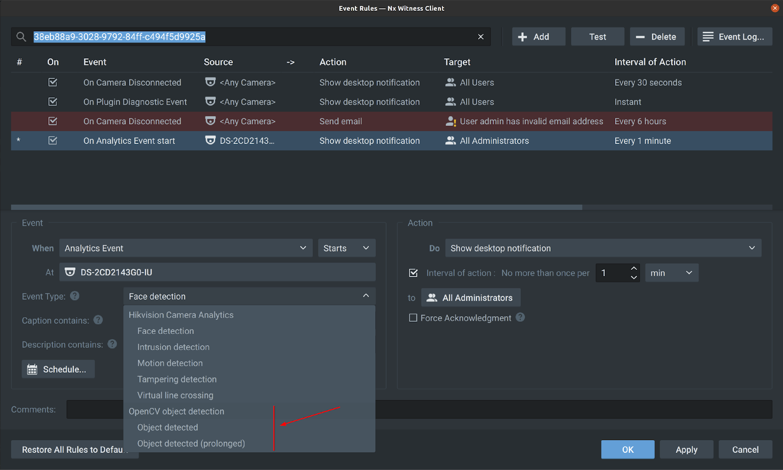
Task: Open the event Schedule dialog
Action: tap(58, 369)
